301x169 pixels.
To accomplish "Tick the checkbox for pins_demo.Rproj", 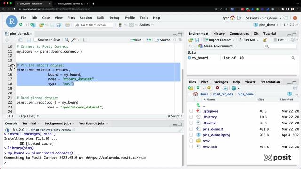I will pos(191,135).
